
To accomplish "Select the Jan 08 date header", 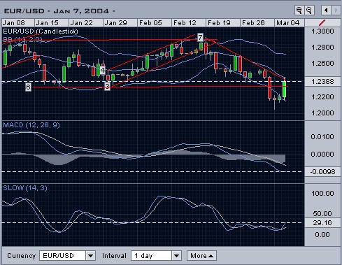I will pyautogui.click(x=18, y=23).
